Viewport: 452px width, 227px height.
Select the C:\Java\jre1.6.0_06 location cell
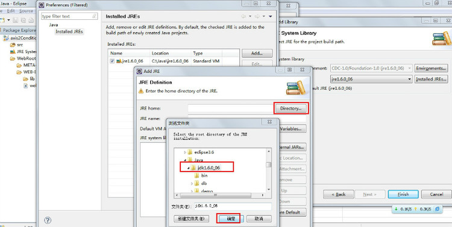point(170,61)
